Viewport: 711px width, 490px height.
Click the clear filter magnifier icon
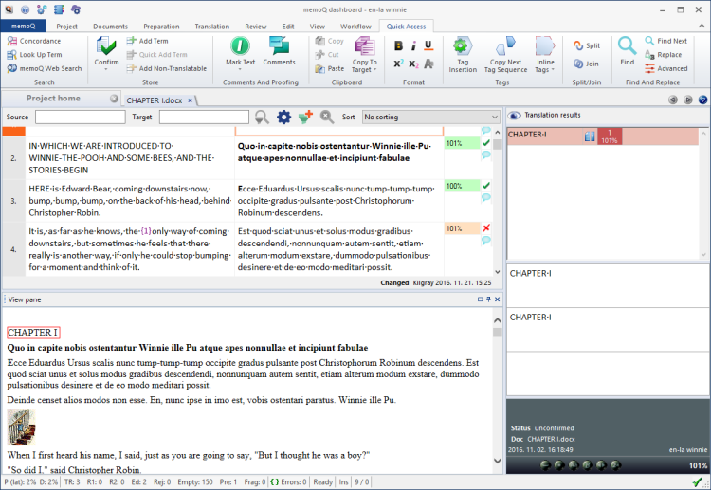click(326, 117)
